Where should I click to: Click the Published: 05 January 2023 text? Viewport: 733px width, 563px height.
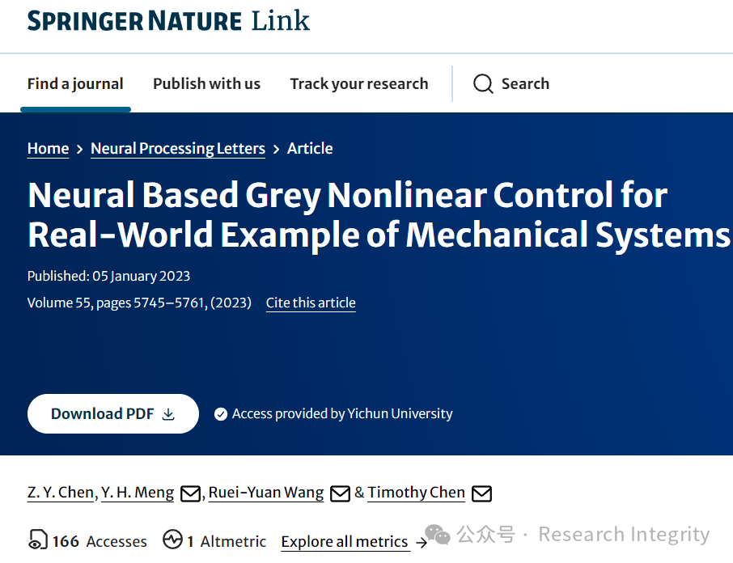tap(108, 276)
